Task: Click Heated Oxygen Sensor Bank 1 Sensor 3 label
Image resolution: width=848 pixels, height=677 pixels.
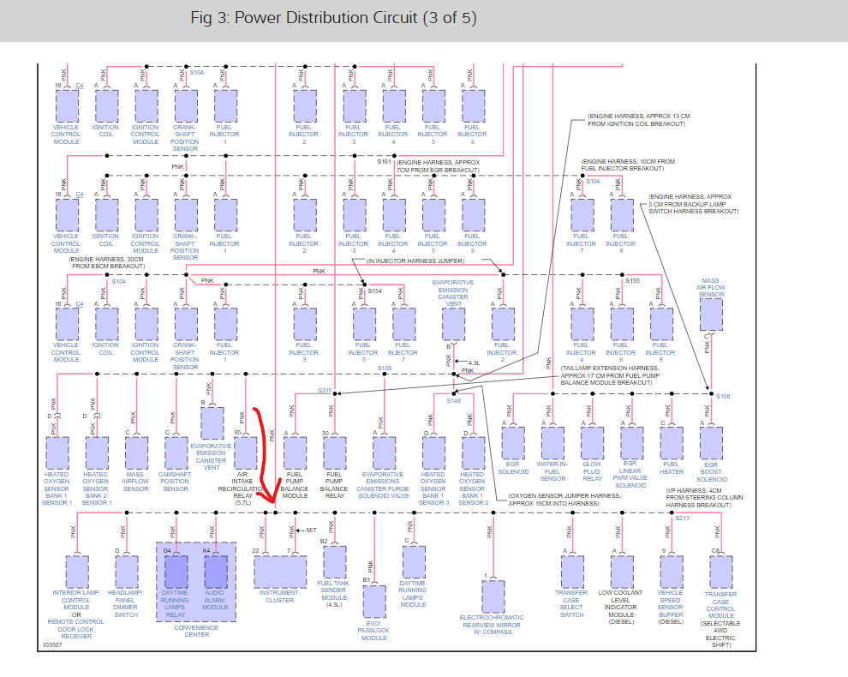Action: pyautogui.click(x=433, y=488)
